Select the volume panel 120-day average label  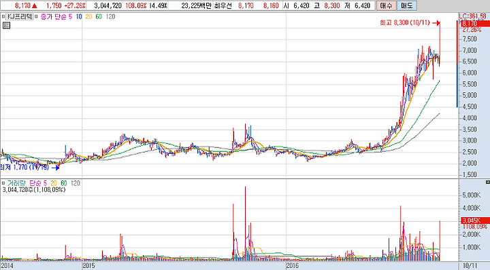pos(76,183)
